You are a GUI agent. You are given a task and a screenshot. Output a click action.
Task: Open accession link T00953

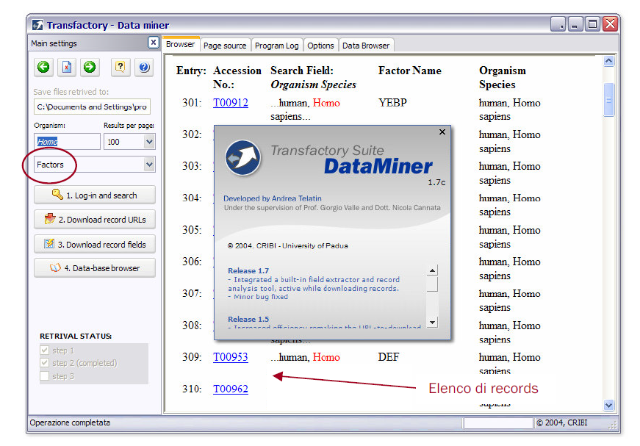pos(231,357)
